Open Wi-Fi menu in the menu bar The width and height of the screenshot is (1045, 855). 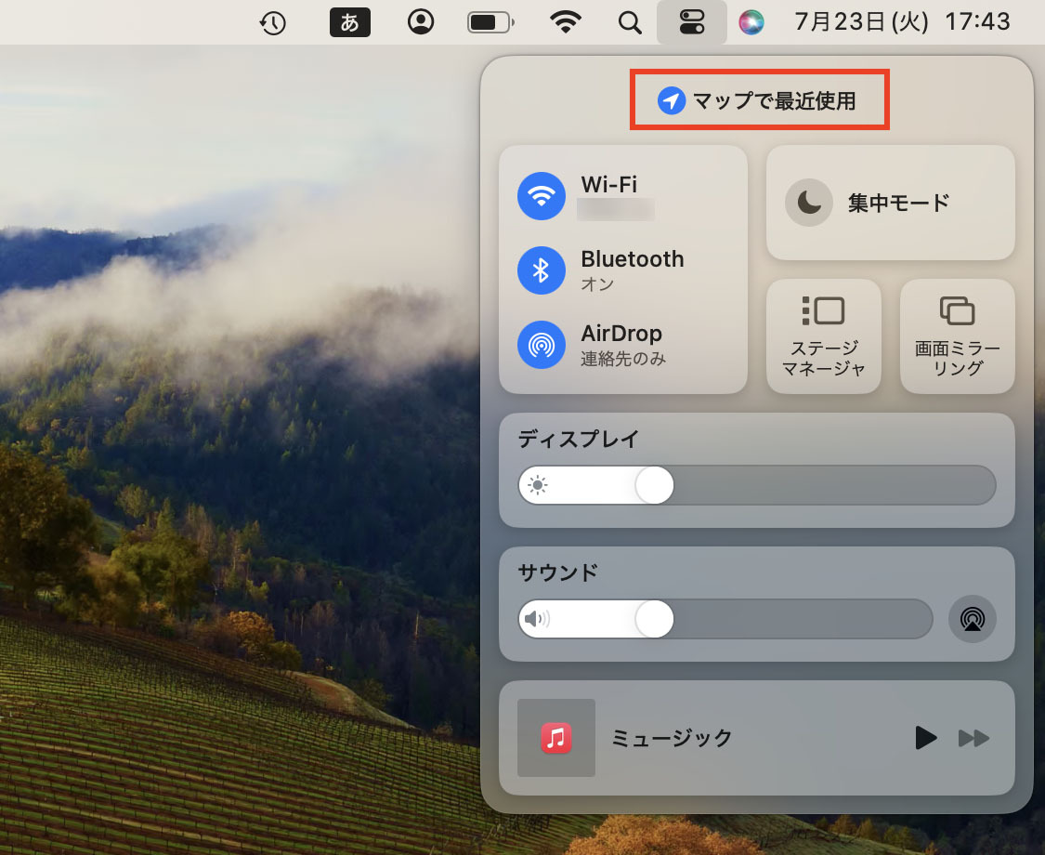(x=565, y=22)
